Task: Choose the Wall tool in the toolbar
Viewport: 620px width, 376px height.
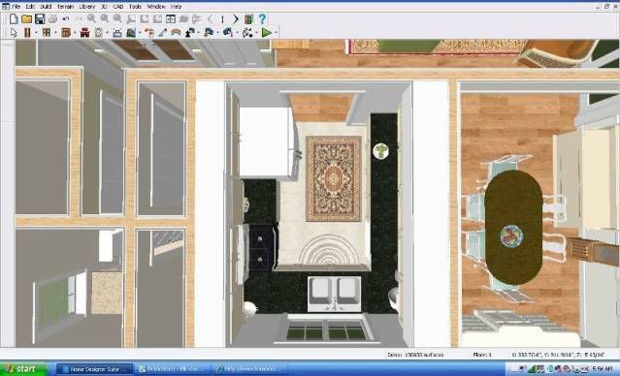Action: pyautogui.click(x=27, y=32)
